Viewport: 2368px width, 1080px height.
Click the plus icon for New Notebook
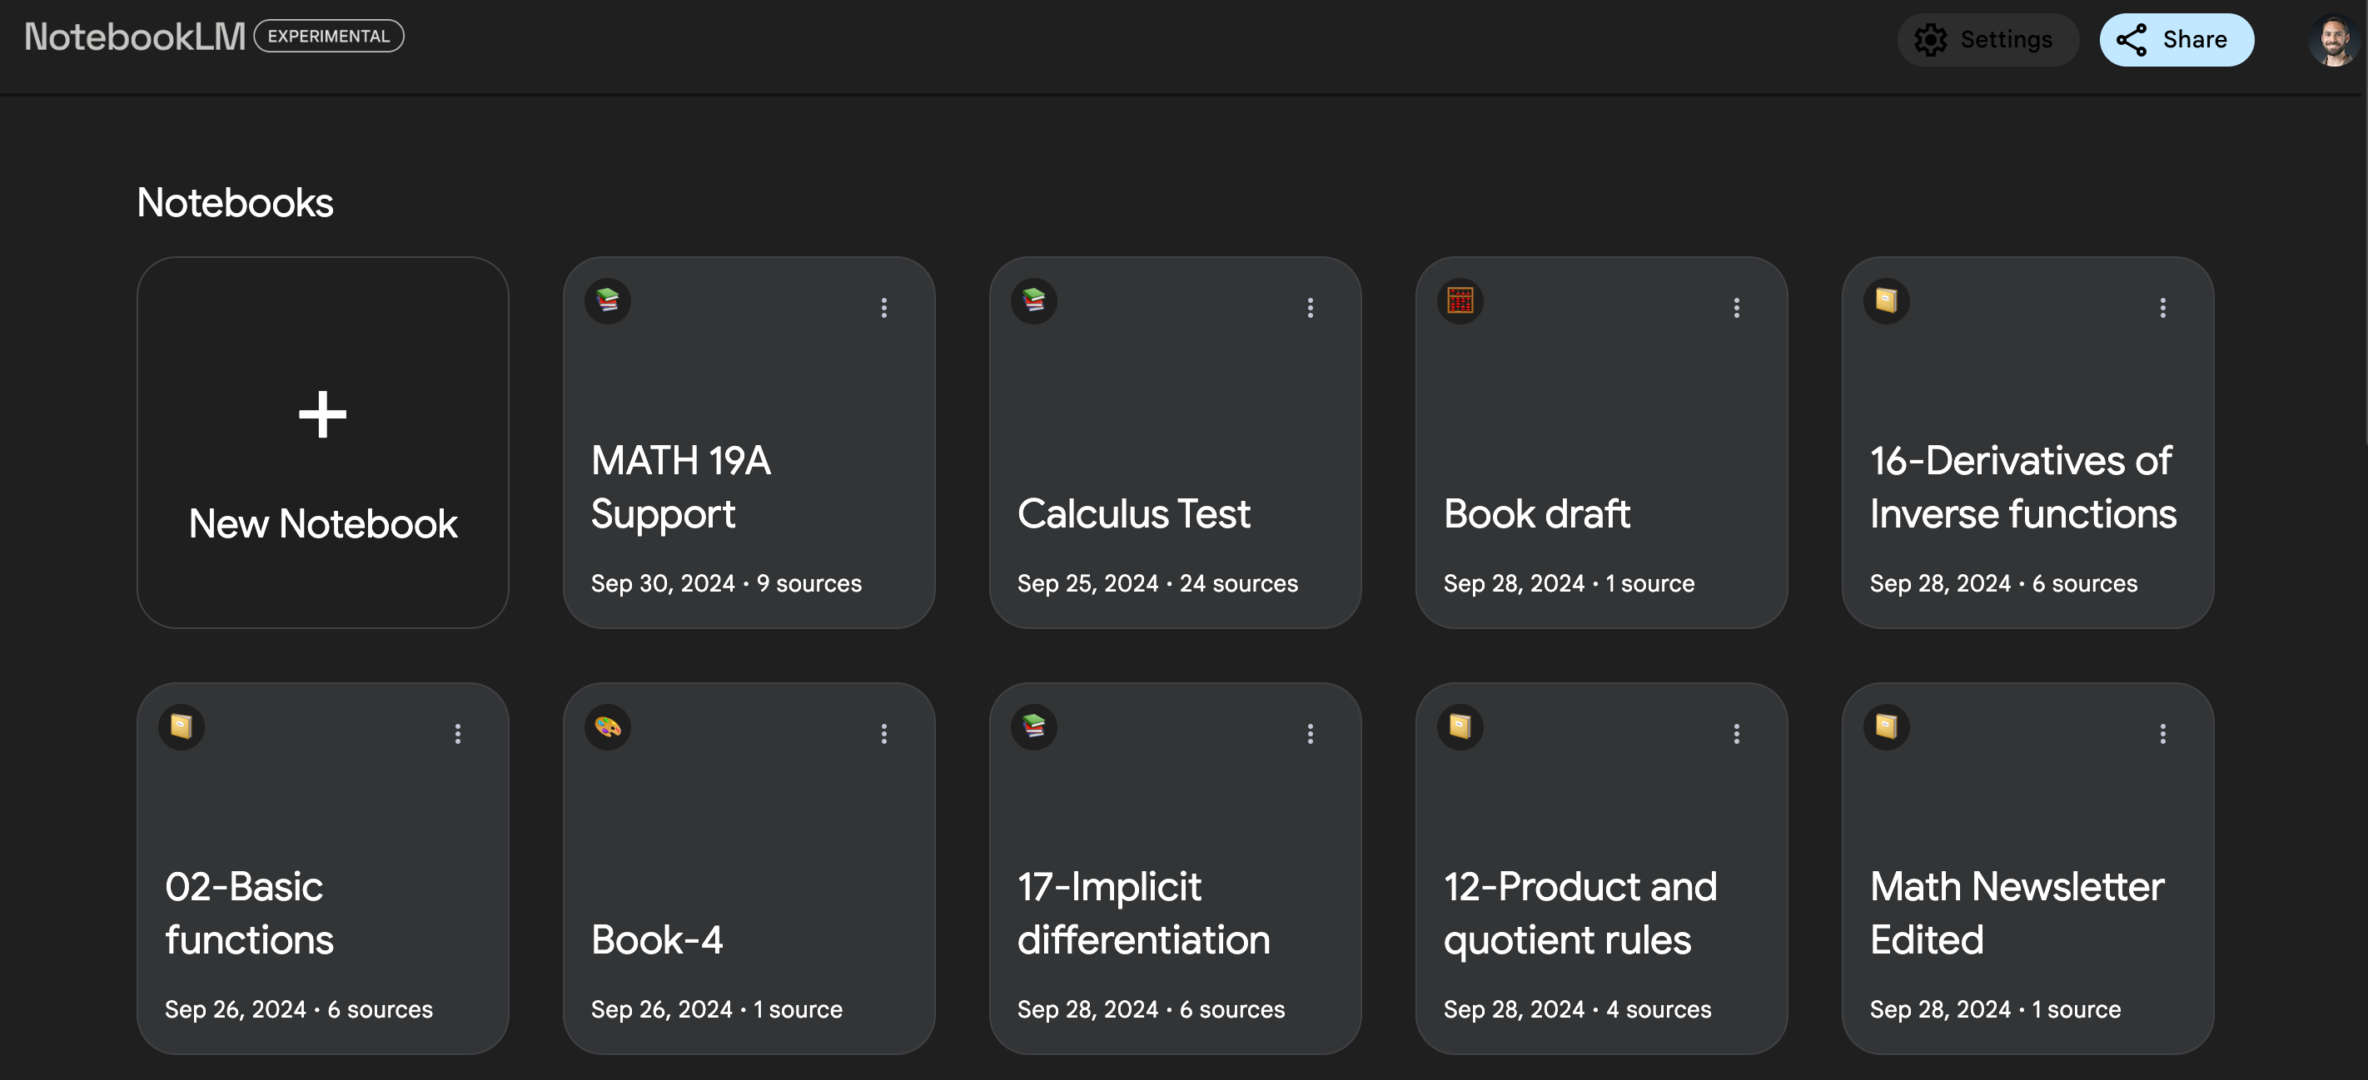[x=323, y=414]
